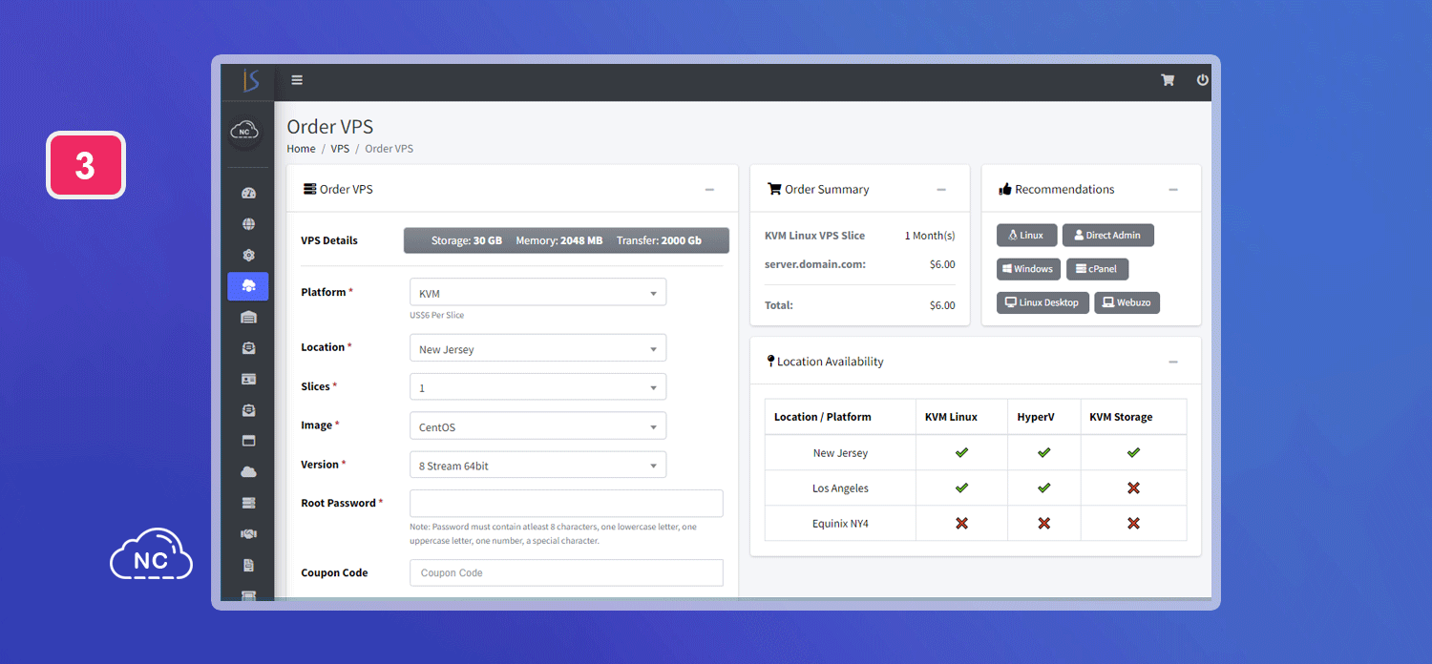Click red cross for Equinix NY4 KVM Linux
Image resolution: width=1432 pixels, height=664 pixels.
[x=961, y=523]
